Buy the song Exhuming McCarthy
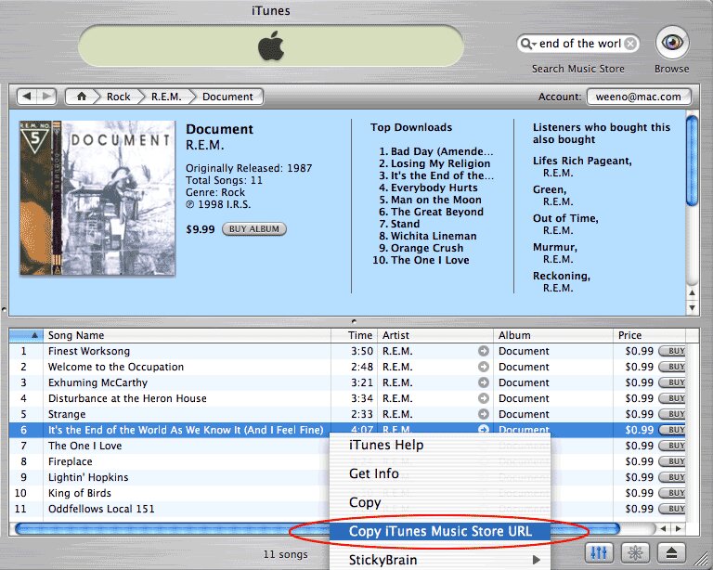Image resolution: width=713 pixels, height=570 pixels. (x=673, y=382)
